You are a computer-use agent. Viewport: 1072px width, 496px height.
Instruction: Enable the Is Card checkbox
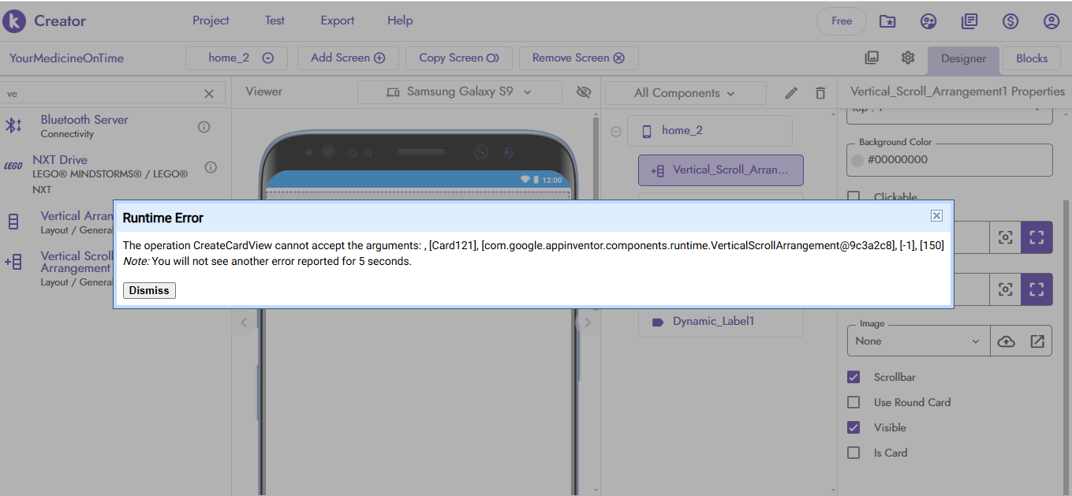pos(853,453)
